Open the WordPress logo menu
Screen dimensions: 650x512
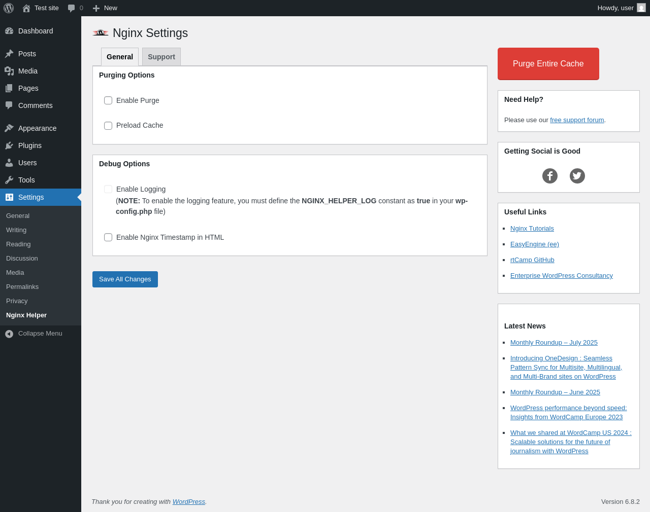pyautogui.click(x=9, y=8)
